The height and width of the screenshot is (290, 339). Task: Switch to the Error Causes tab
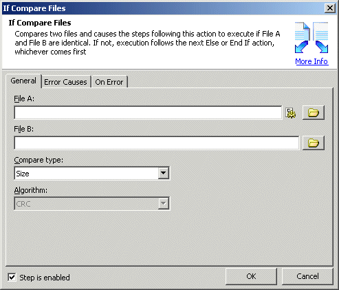tap(65, 82)
